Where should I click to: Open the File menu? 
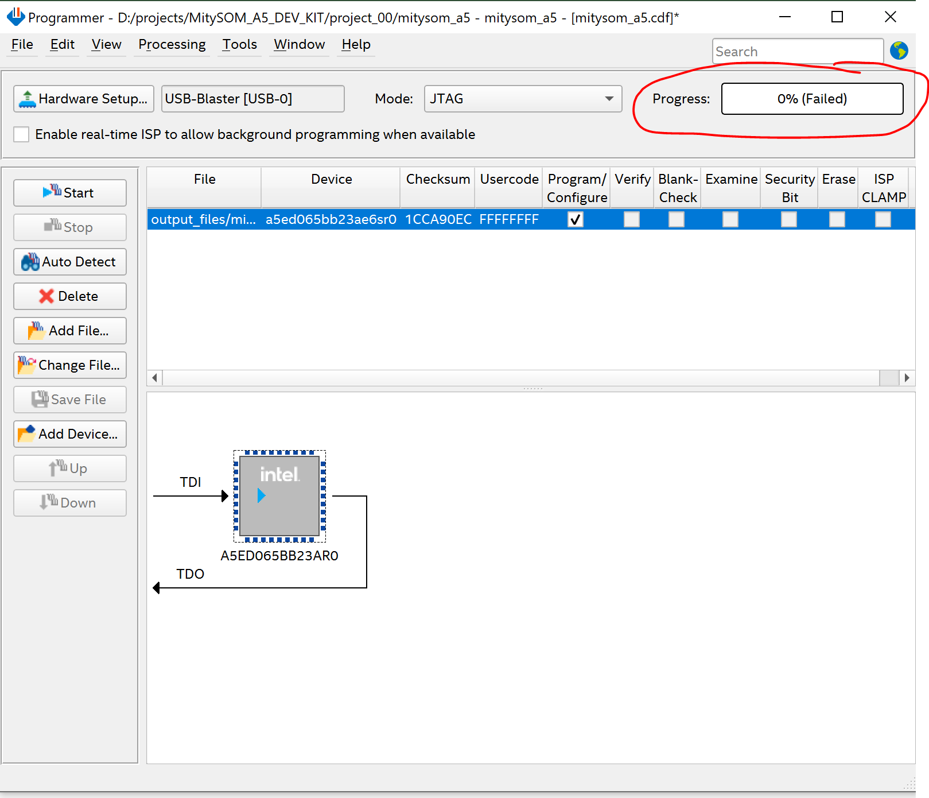point(22,45)
